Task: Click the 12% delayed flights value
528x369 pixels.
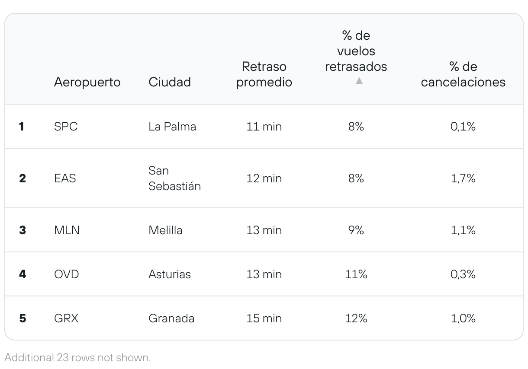Action: click(356, 318)
